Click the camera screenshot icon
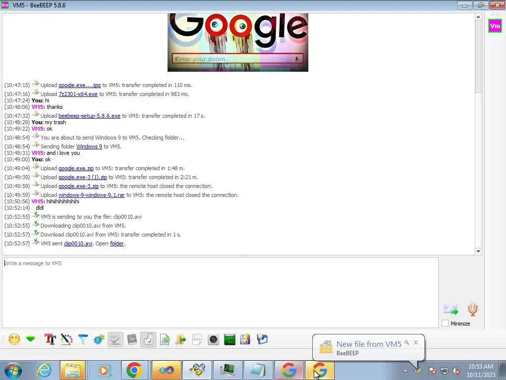 213,339
